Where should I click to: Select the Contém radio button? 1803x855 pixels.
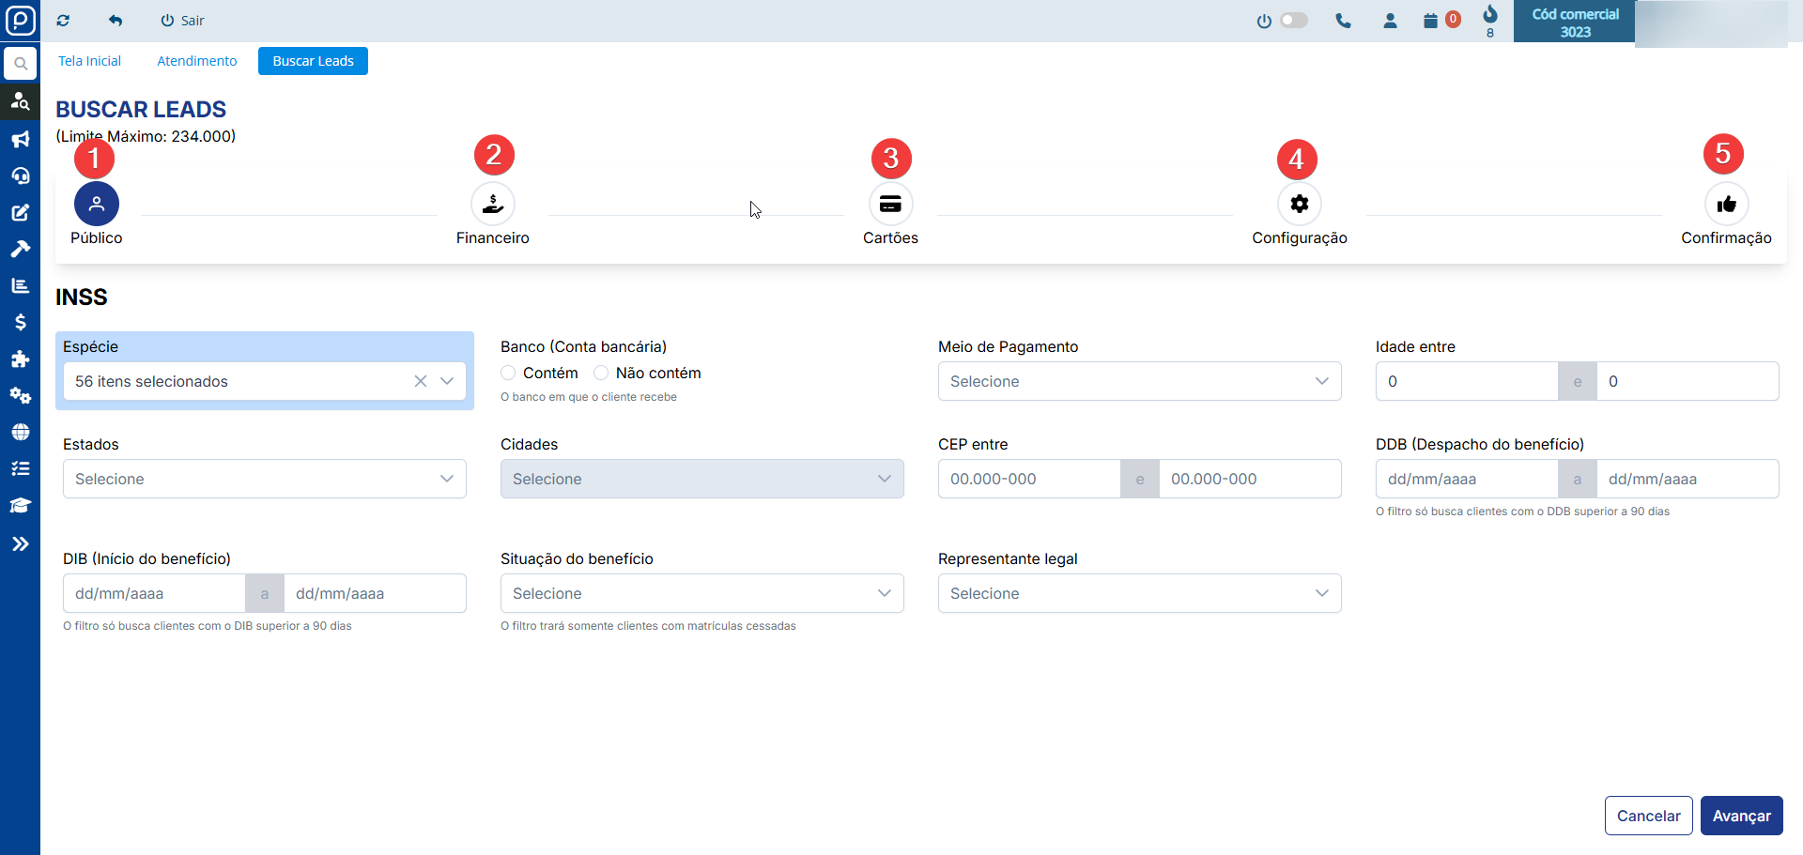pos(508,374)
